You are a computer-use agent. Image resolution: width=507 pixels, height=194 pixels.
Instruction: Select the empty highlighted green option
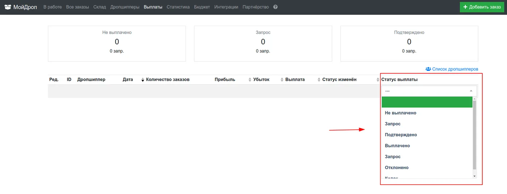[427, 102]
